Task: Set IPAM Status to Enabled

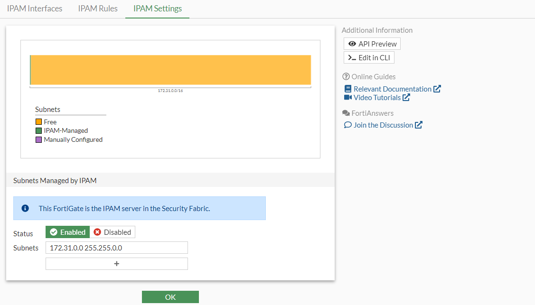Action: [68, 232]
